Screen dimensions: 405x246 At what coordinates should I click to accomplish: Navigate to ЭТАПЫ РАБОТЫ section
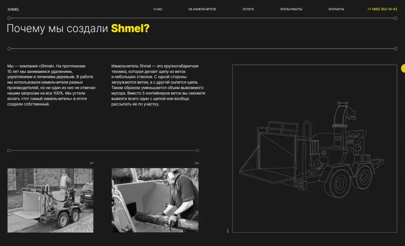point(291,9)
